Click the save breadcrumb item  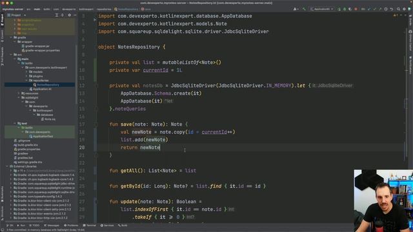[x=146, y=9]
